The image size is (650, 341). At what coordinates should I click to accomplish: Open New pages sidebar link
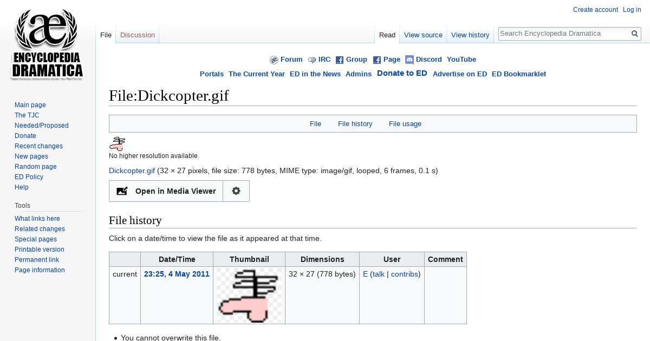31,156
